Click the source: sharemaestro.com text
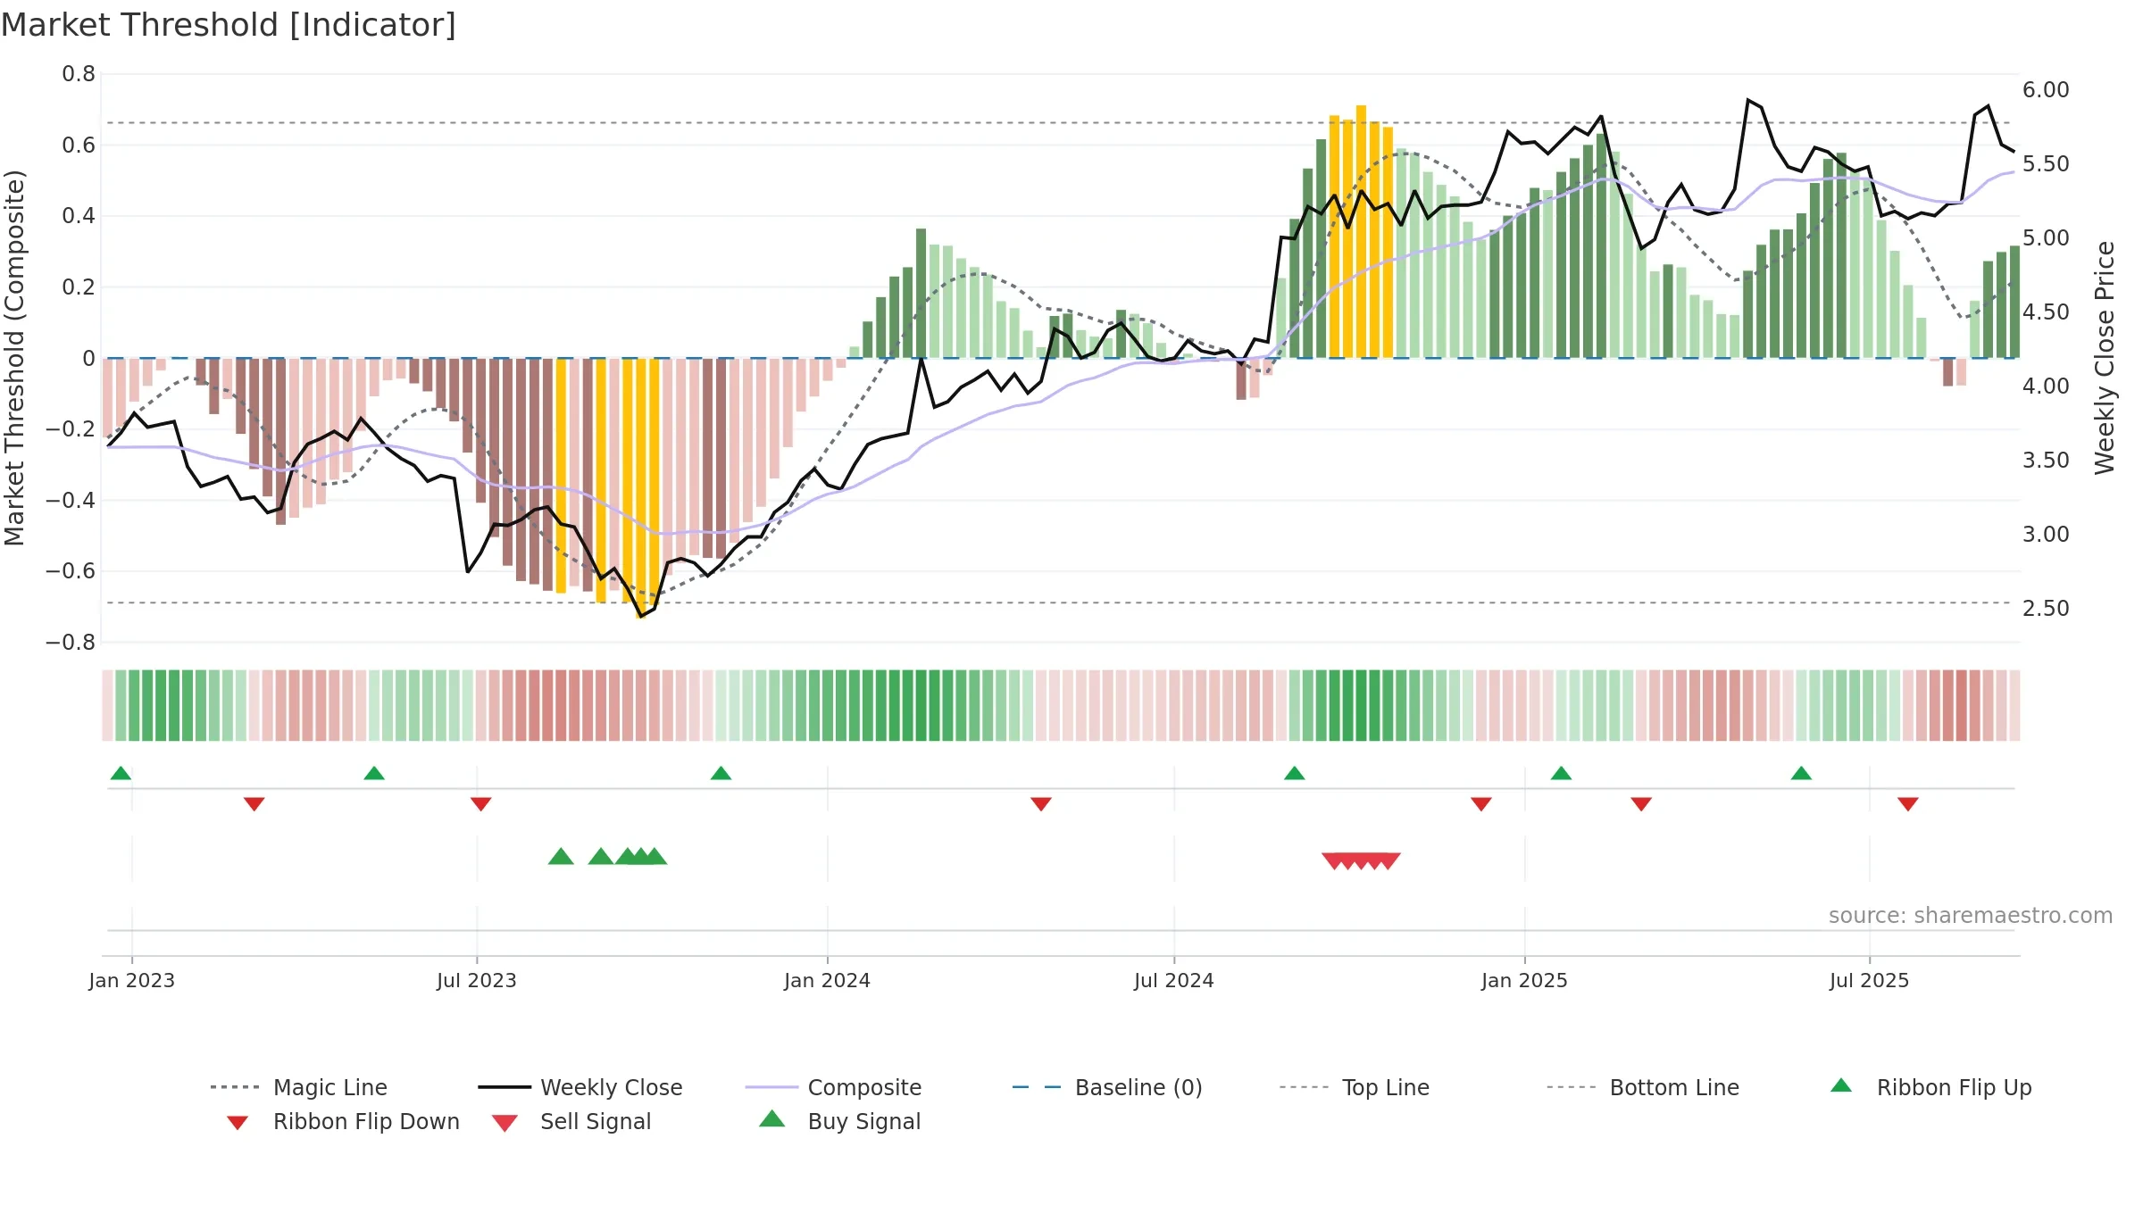Screen dimensions: 2143x1205 pos(1970,916)
